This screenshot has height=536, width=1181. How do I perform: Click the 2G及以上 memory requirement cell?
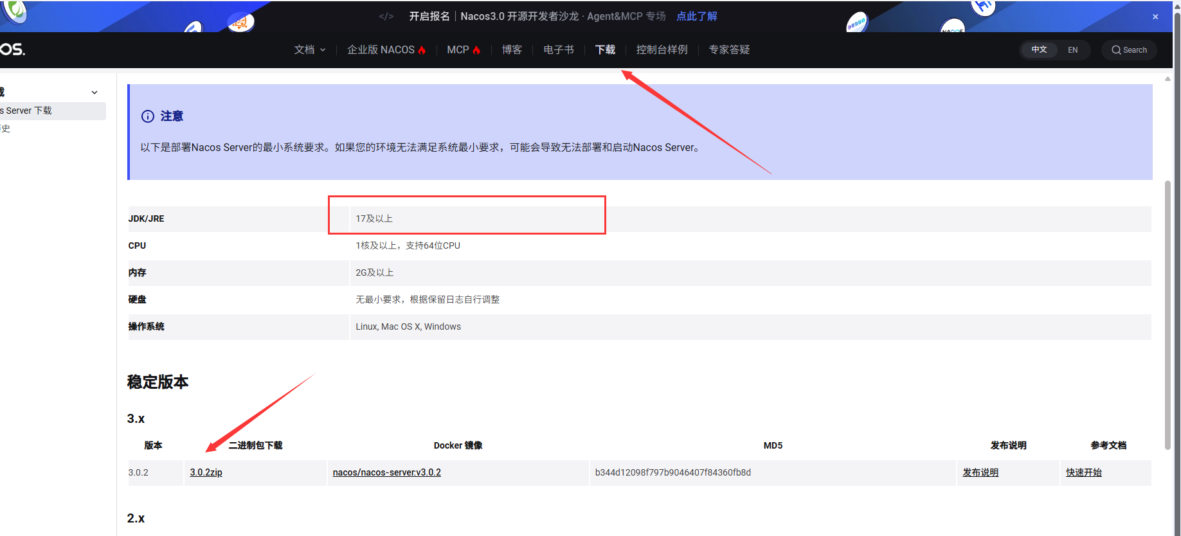[750, 272]
